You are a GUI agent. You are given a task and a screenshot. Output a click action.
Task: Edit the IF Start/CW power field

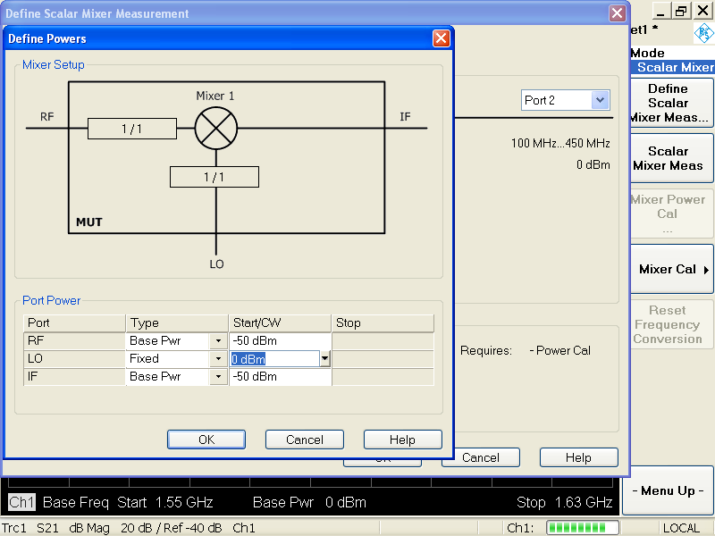click(280, 377)
